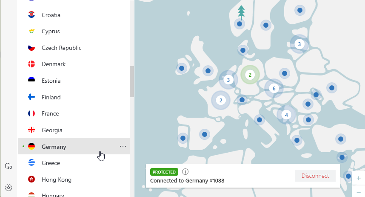Connect to France in the list
The height and width of the screenshot is (197, 365).
click(50, 114)
